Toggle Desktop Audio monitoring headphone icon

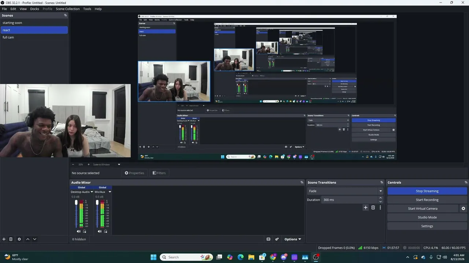(x=85, y=231)
